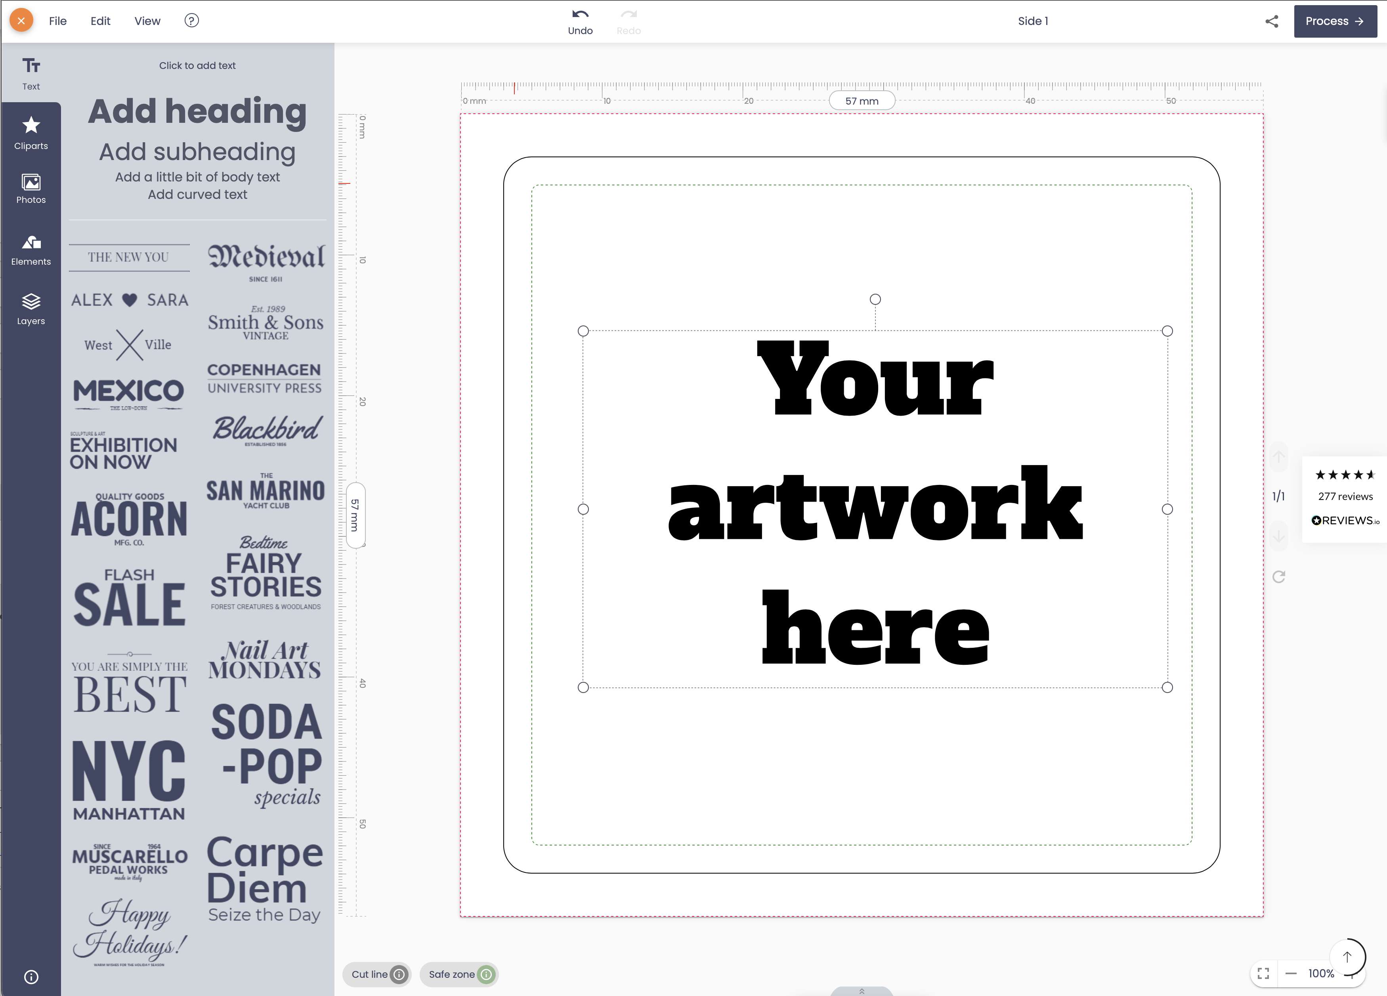Choose THE NEW YOU text template
The width and height of the screenshot is (1387, 996).
point(129,258)
